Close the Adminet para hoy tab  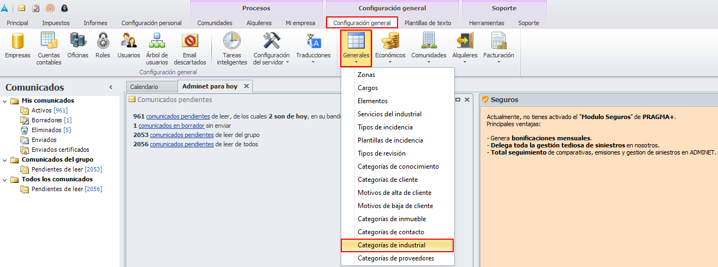coord(246,86)
